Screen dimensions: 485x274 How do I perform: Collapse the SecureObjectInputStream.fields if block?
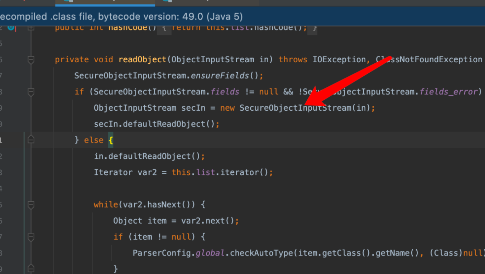[31, 92]
